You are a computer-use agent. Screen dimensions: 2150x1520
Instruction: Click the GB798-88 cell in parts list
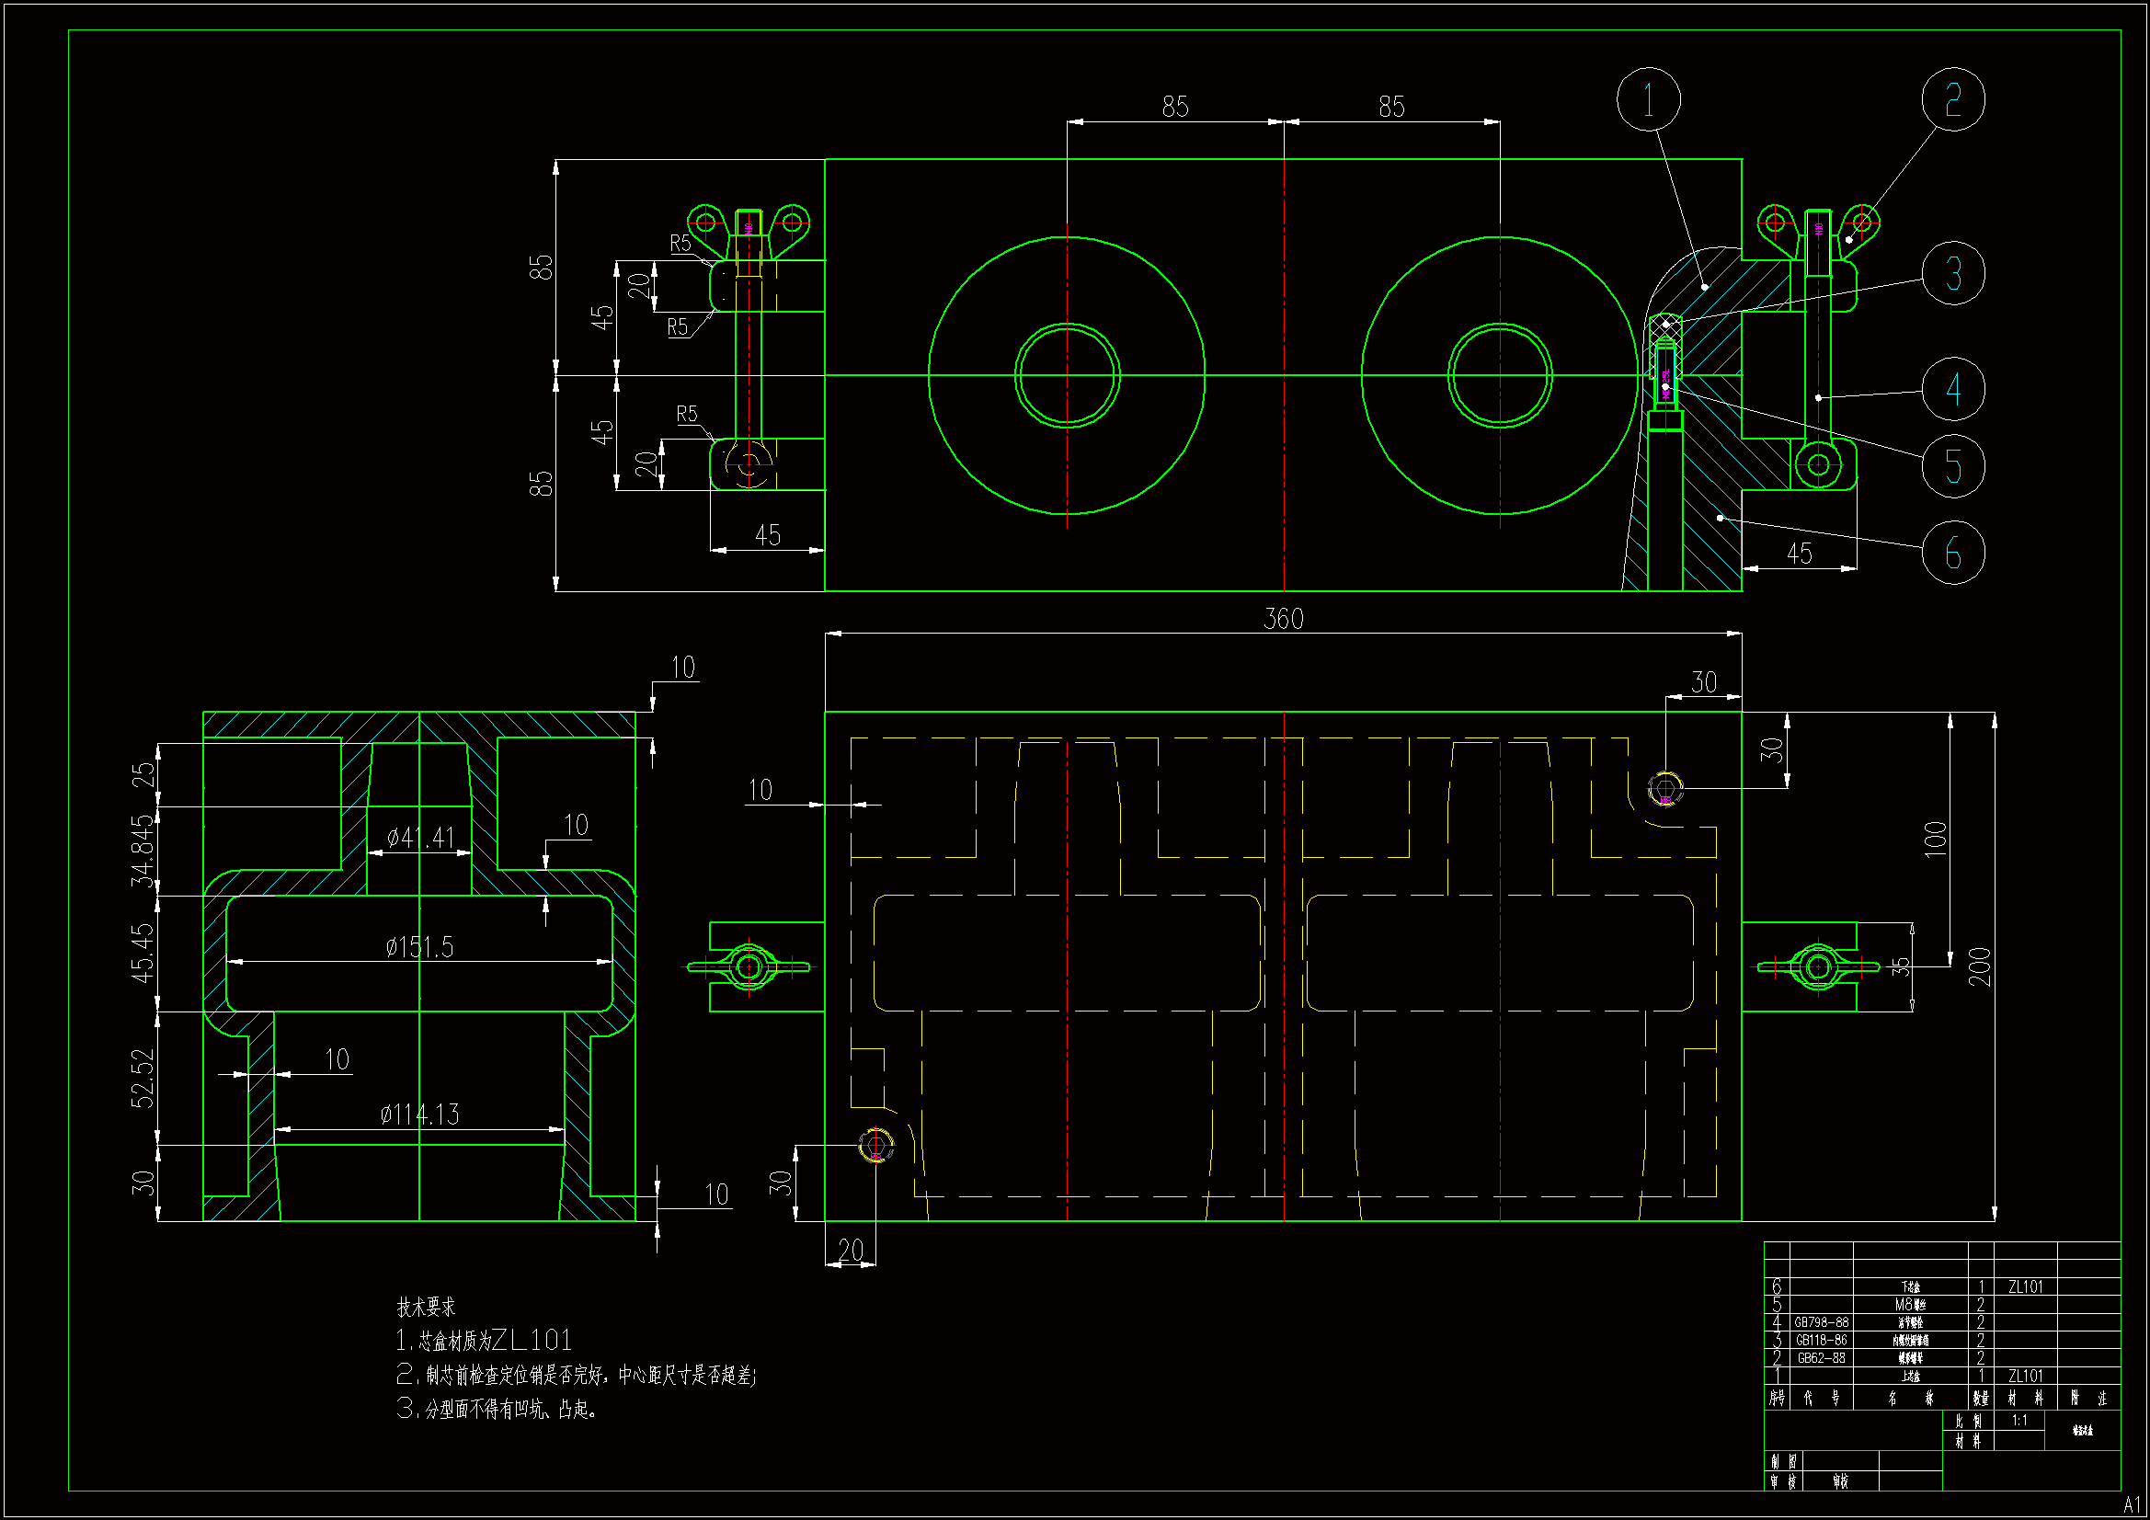(x=1821, y=1322)
